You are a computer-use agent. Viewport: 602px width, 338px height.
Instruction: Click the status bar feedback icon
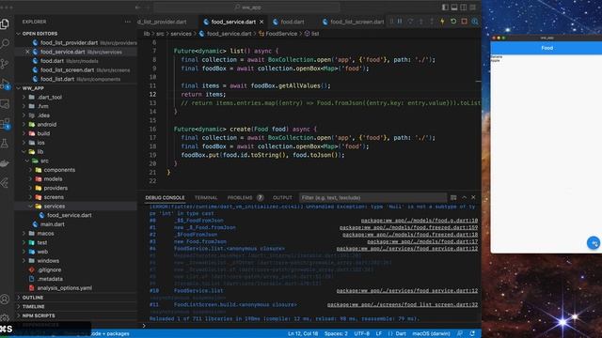coord(460,334)
